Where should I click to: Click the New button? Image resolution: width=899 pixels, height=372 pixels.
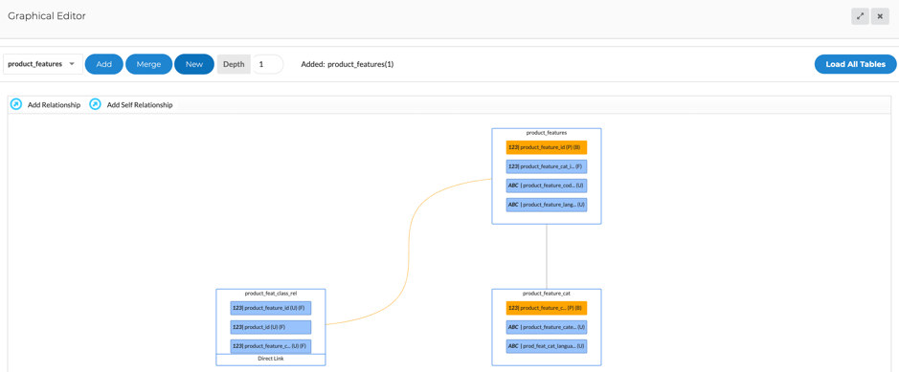click(194, 64)
